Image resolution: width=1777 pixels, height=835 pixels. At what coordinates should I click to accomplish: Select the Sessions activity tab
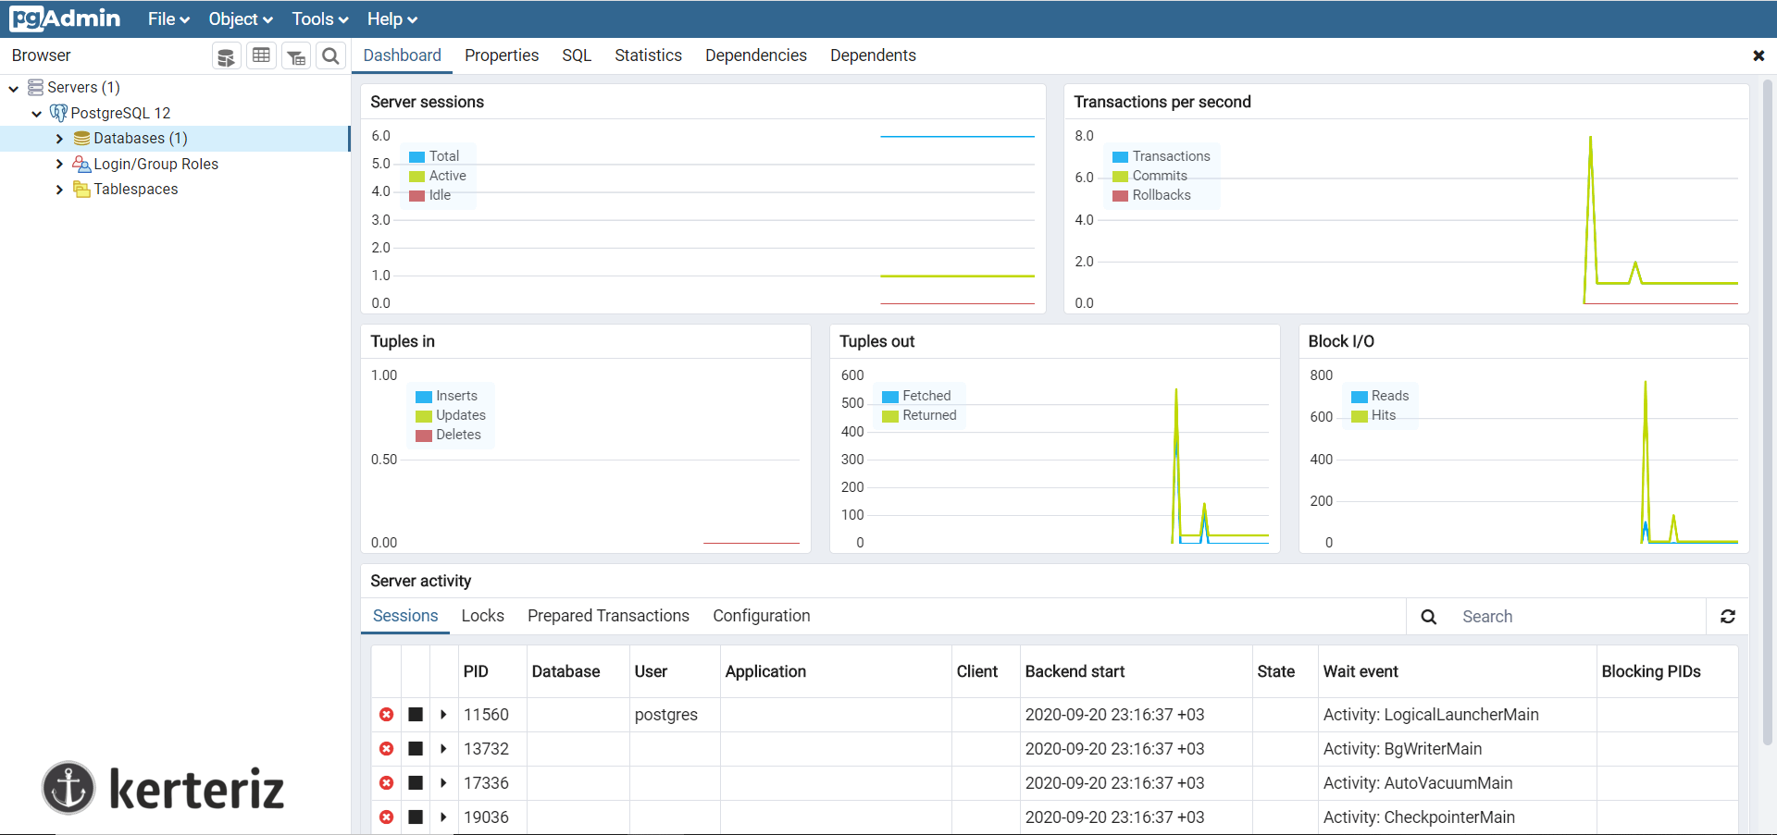(x=405, y=616)
